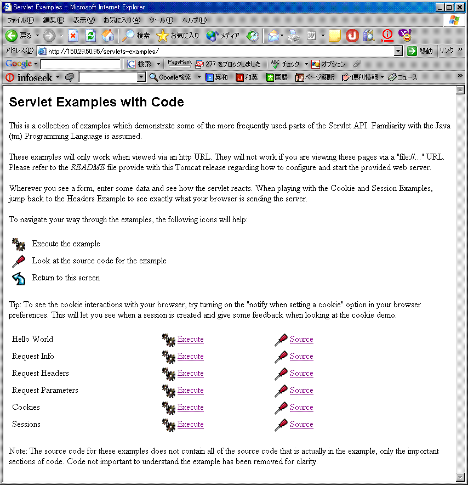The width and height of the screenshot is (468, 485).
Task: Click the Go (移動) green arrow button
Action: 420,50
